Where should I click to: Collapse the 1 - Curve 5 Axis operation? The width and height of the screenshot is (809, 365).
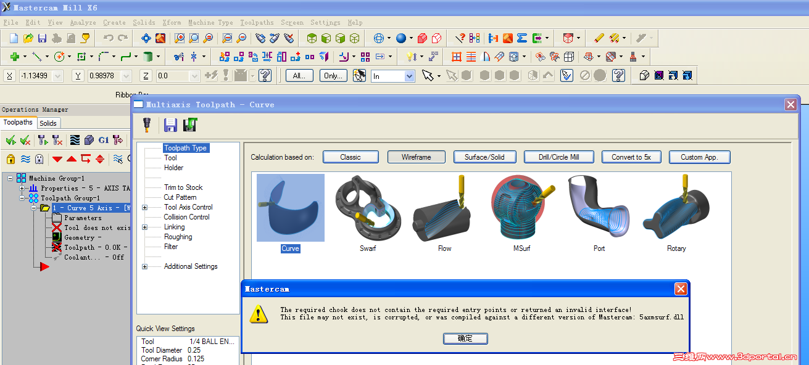pos(35,208)
